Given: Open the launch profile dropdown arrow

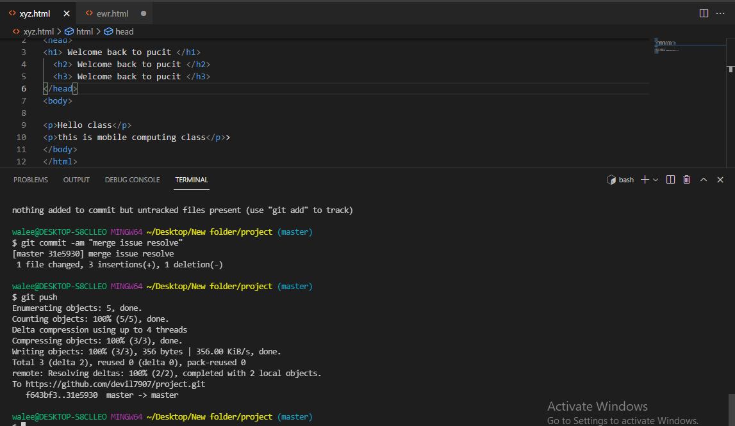Looking at the screenshot, I should coord(656,180).
